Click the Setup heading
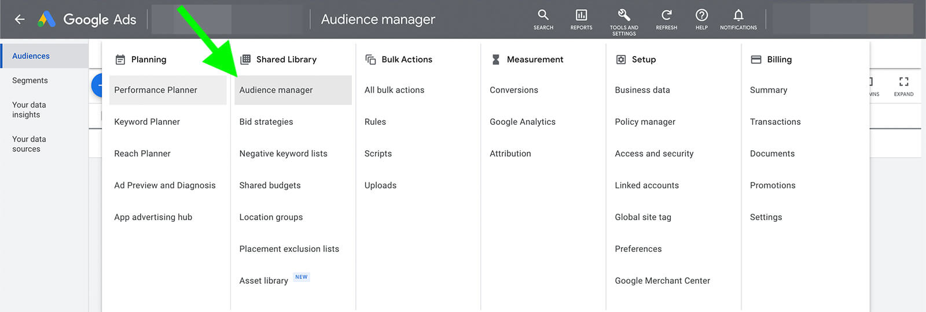Viewport: 926px width, 312px height. point(644,60)
